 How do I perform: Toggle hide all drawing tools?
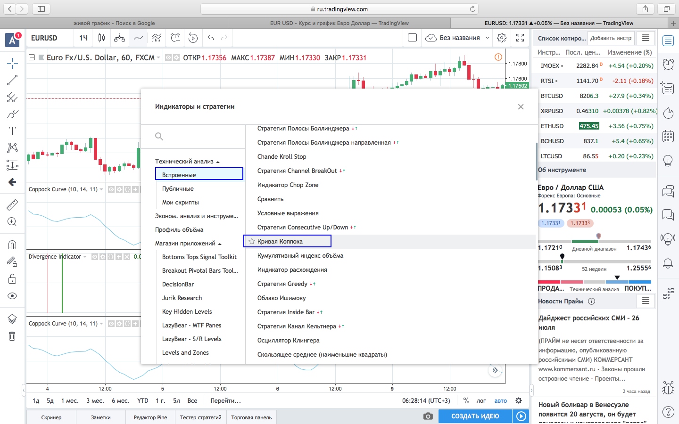(x=12, y=296)
